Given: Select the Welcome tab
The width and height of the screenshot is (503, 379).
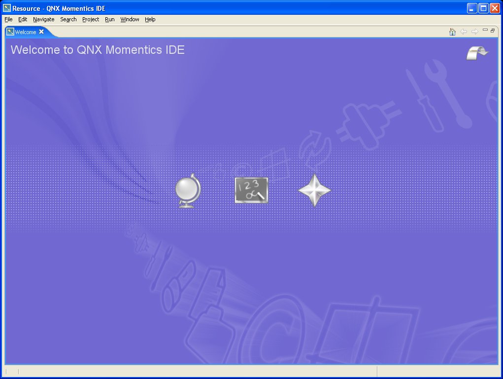Looking at the screenshot, I should tap(26, 32).
